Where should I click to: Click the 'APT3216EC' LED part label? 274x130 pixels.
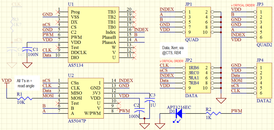[x=179, y=107]
